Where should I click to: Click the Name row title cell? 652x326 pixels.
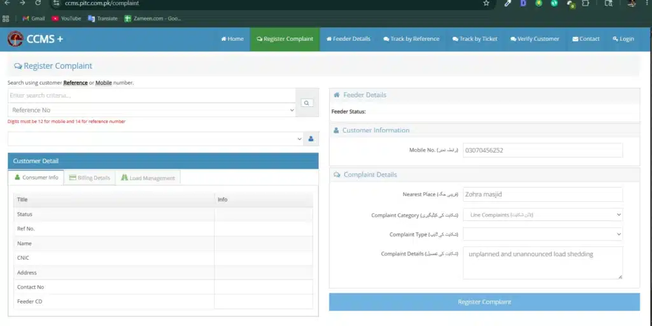(x=114, y=243)
